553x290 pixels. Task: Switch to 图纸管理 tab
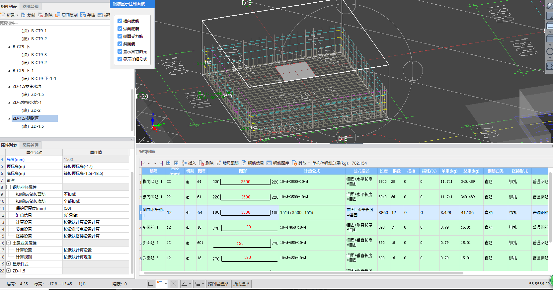click(x=31, y=6)
